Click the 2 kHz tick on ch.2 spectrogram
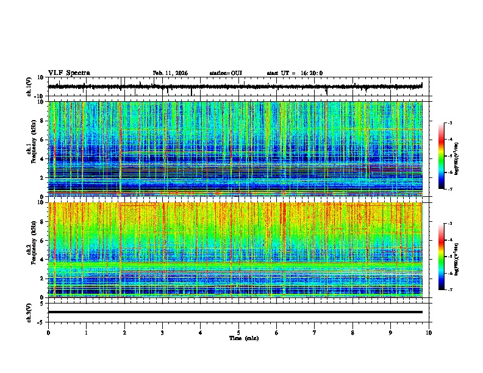The width and height of the screenshot is (483, 373). (x=43, y=279)
